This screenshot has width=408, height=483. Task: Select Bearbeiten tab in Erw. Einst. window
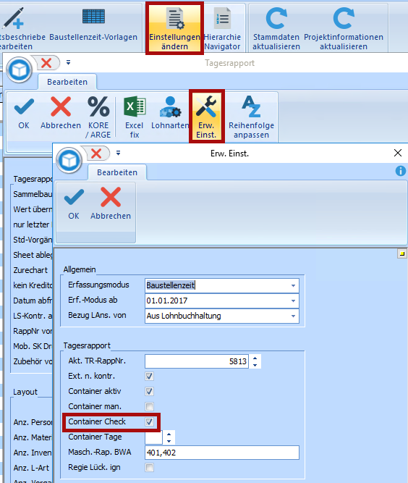(x=117, y=172)
